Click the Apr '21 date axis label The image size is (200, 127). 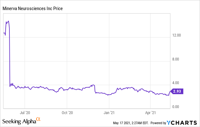(x=151, y=112)
